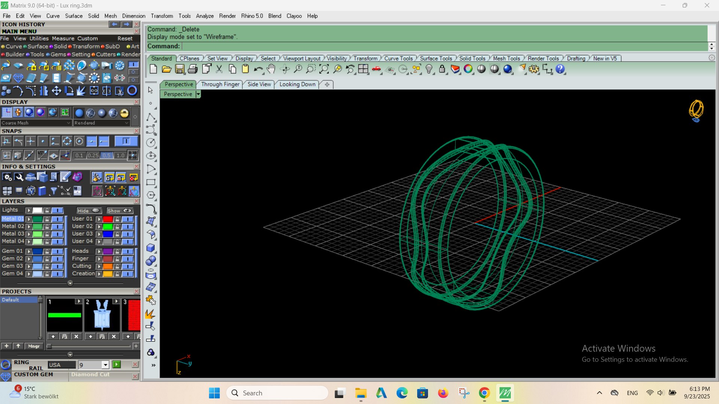Viewport: 719px width, 404px height.
Task: Select the Circle tool in side toolbar
Action: click(151, 143)
